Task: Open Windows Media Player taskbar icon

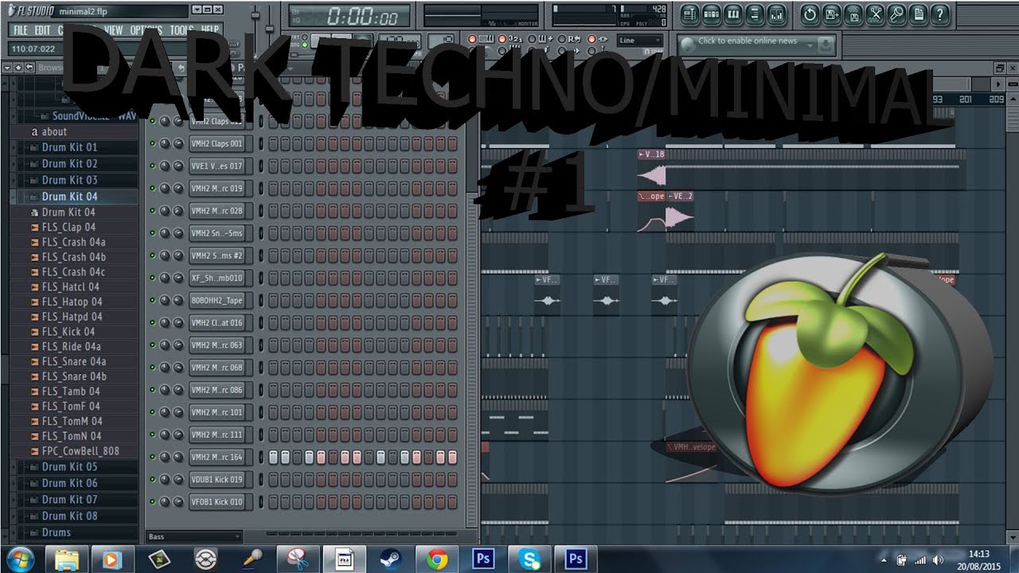Action: click(x=111, y=559)
